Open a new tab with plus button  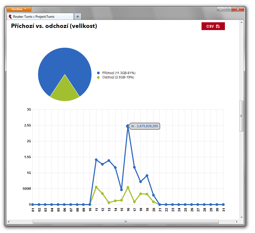click(78, 17)
